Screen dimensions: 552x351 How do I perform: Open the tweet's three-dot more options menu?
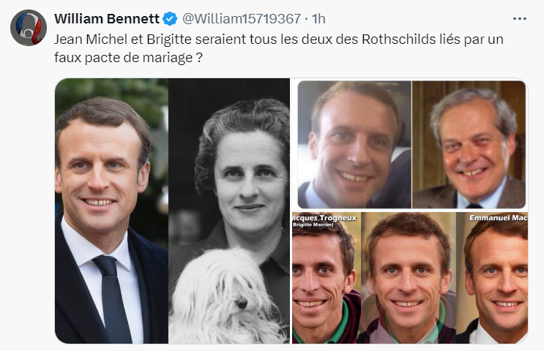pyautogui.click(x=520, y=18)
